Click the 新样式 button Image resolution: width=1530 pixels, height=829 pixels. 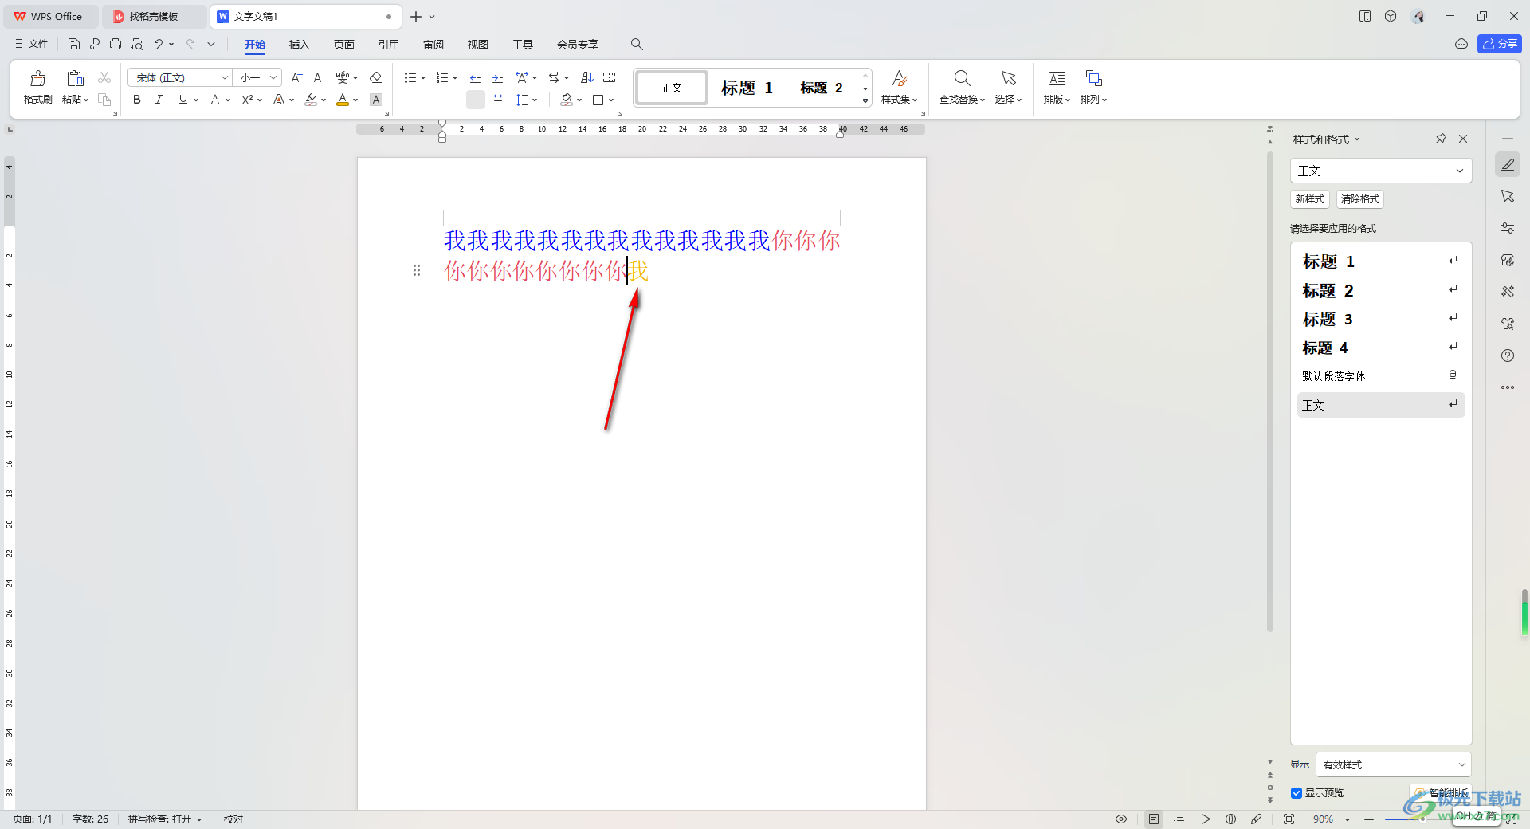click(x=1310, y=199)
